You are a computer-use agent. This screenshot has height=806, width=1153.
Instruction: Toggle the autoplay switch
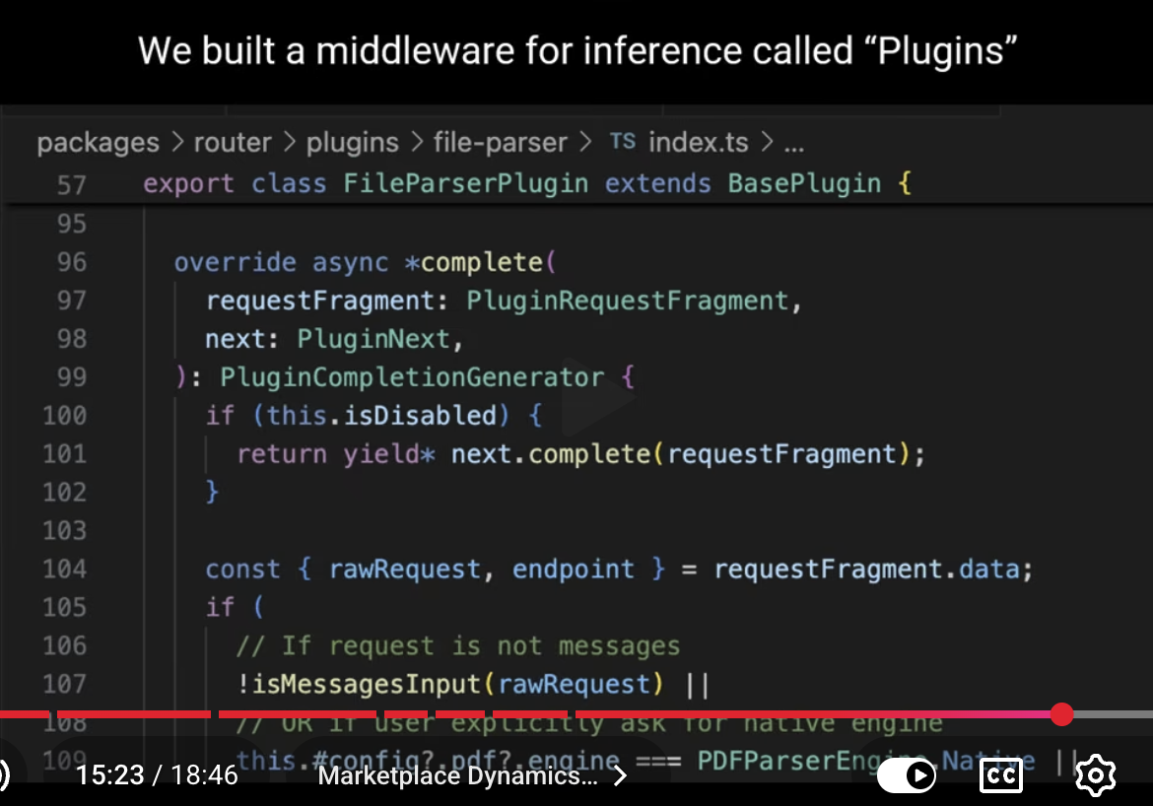point(907,775)
